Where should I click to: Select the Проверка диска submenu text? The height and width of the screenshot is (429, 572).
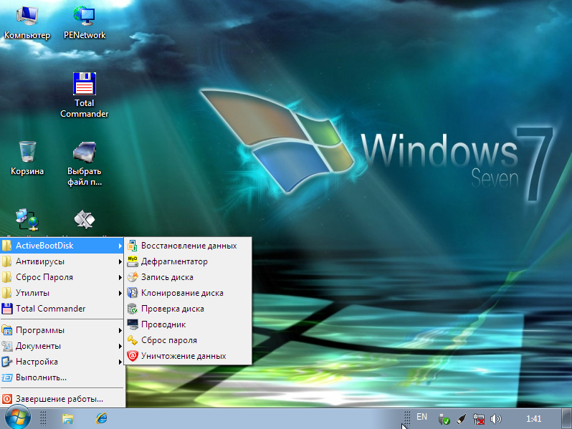point(173,309)
